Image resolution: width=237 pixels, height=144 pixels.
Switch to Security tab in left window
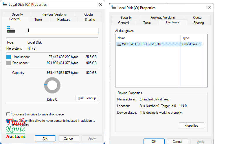17,14
